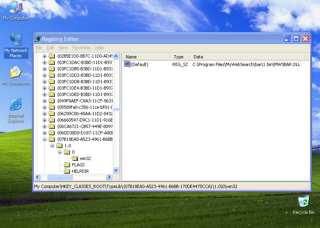This screenshot has width=320, height=228.
Task: Open the My Computer desktop icon
Action: [16, 8]
